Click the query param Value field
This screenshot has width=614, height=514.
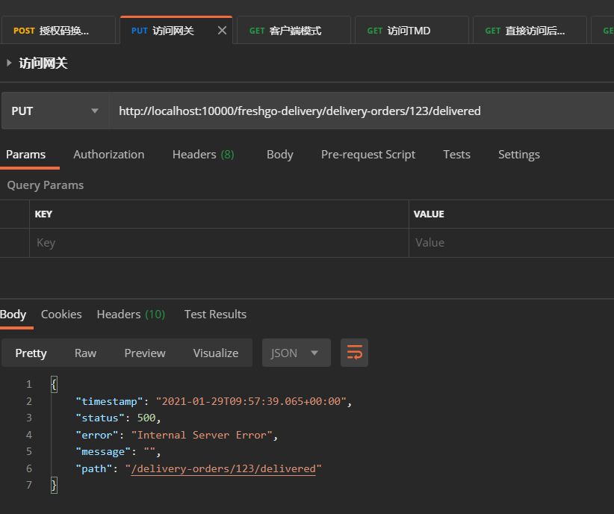512,243
